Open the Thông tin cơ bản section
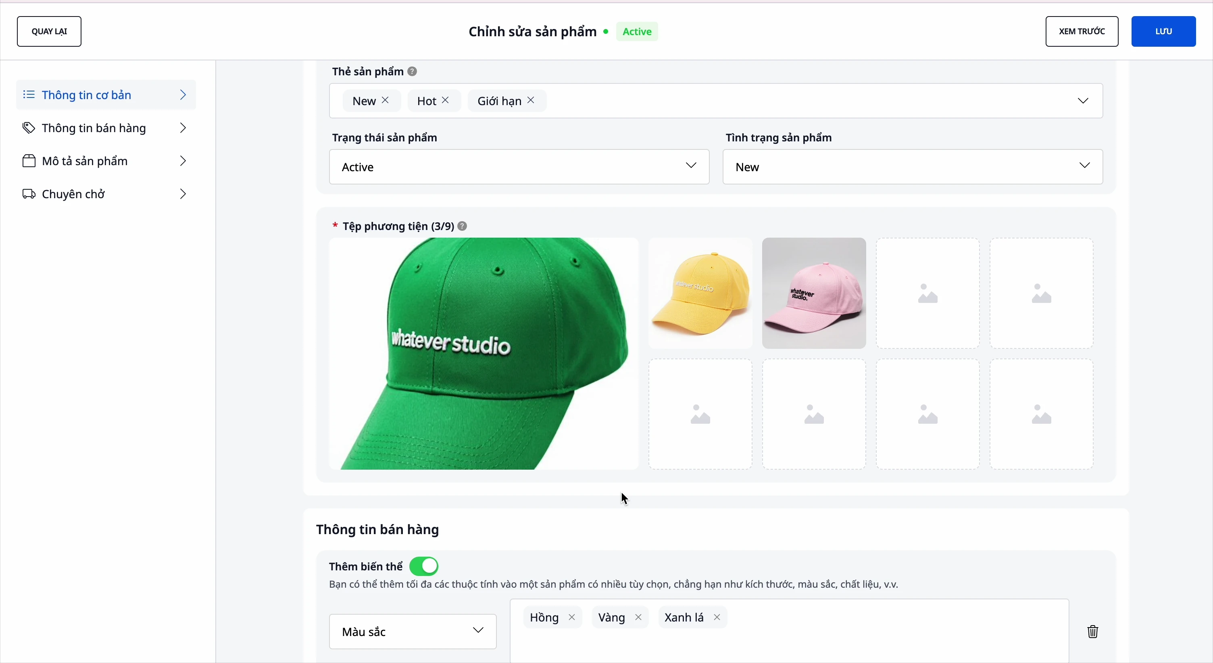Screen dimensions: 1213x663 tap(86, 95)
